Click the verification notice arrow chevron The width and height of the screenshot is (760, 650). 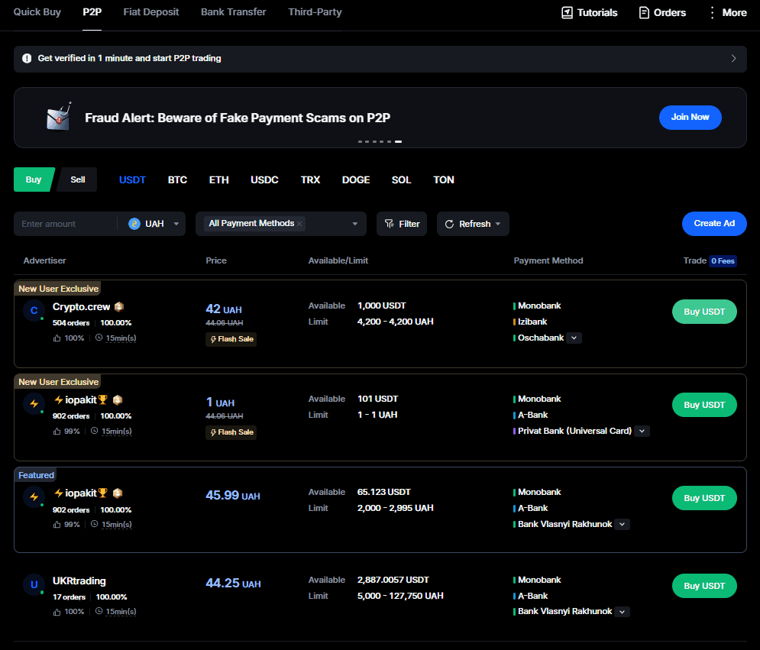(733, 59)
